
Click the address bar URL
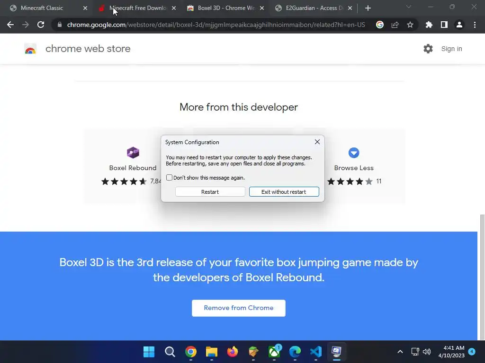(216, 25)
